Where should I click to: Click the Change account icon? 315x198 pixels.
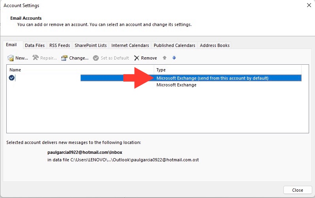(x=64, y=58)
